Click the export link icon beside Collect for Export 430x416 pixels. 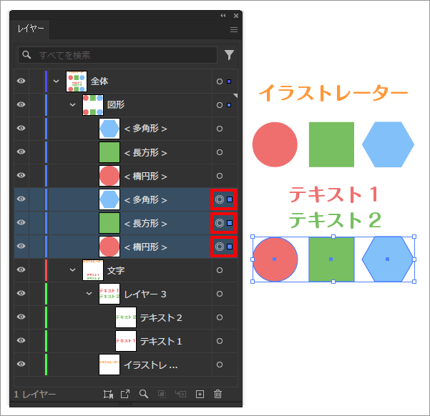(x=125, y=394)
